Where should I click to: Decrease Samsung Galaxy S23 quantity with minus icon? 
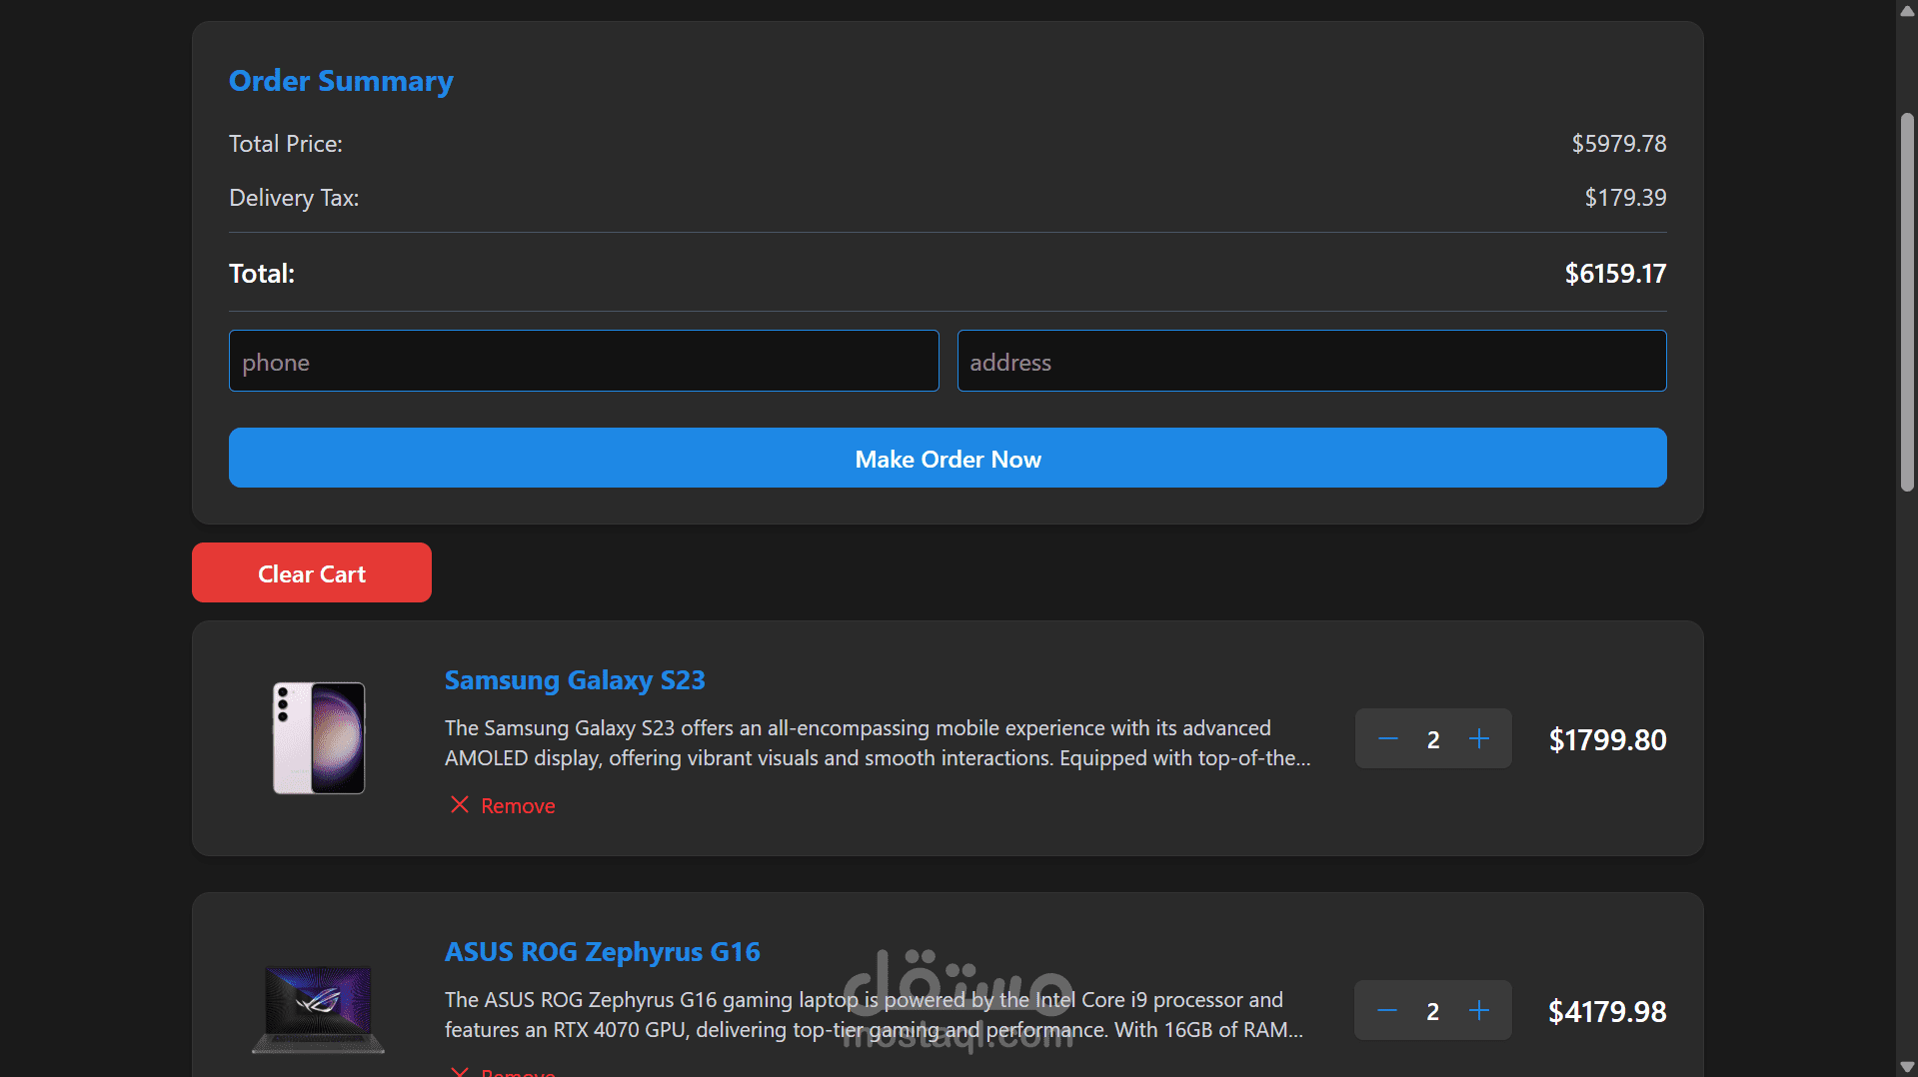pyautogui.click(x=1387, y=739)
